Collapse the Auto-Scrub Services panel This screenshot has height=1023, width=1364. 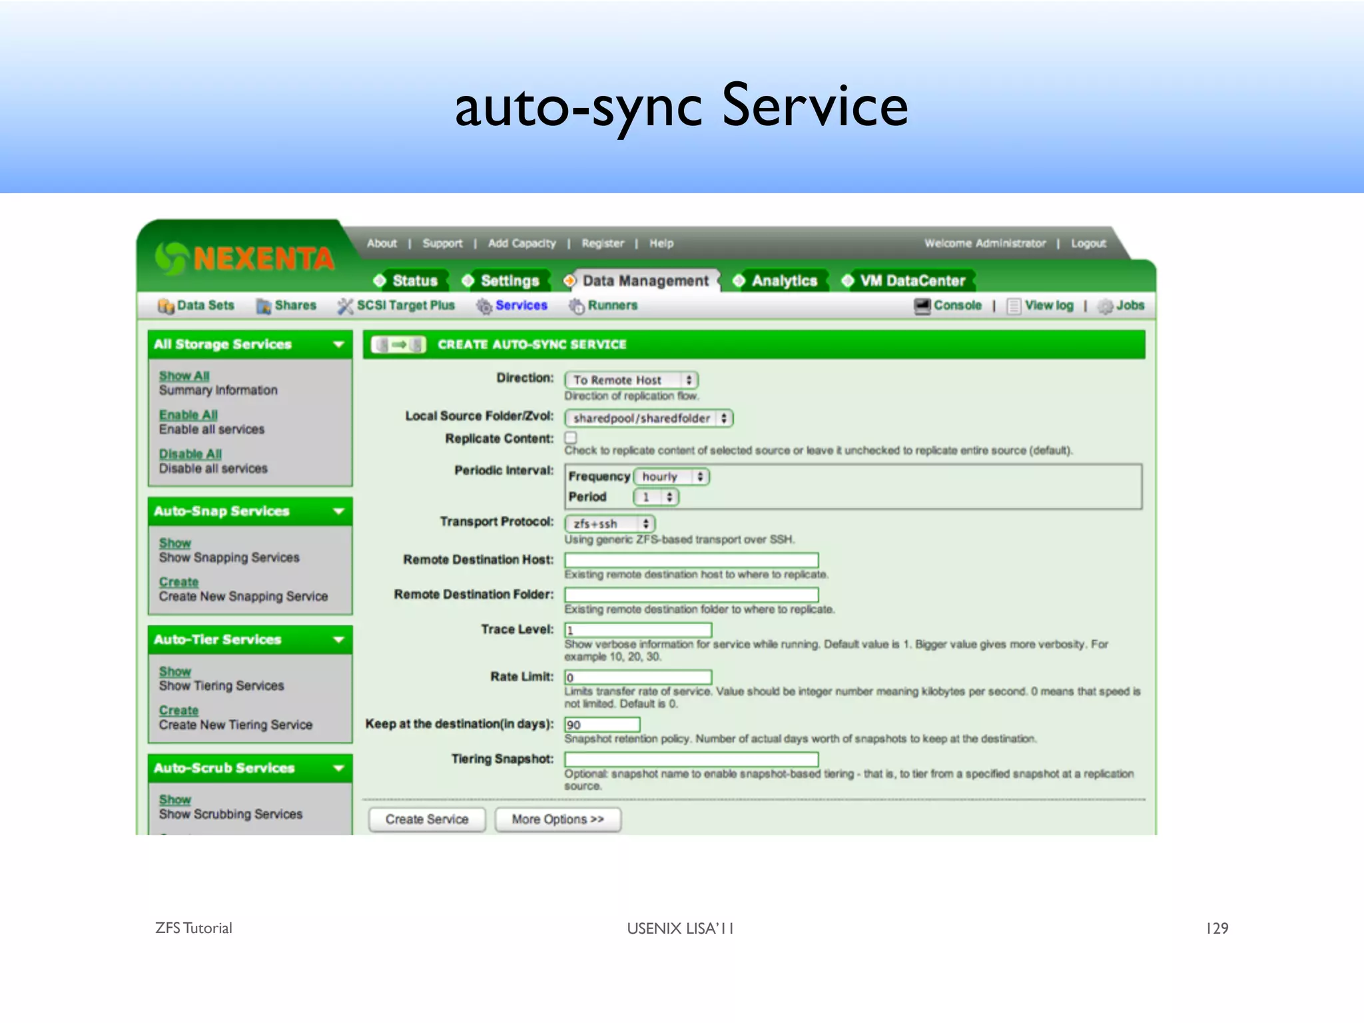[338, 769]
